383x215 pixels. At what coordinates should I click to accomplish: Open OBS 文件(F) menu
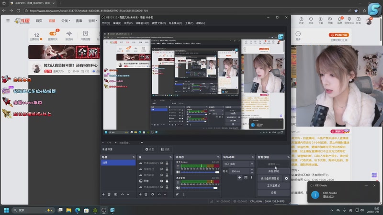coord(106,23)
